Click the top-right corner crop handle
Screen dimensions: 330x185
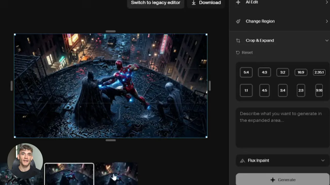207,34
